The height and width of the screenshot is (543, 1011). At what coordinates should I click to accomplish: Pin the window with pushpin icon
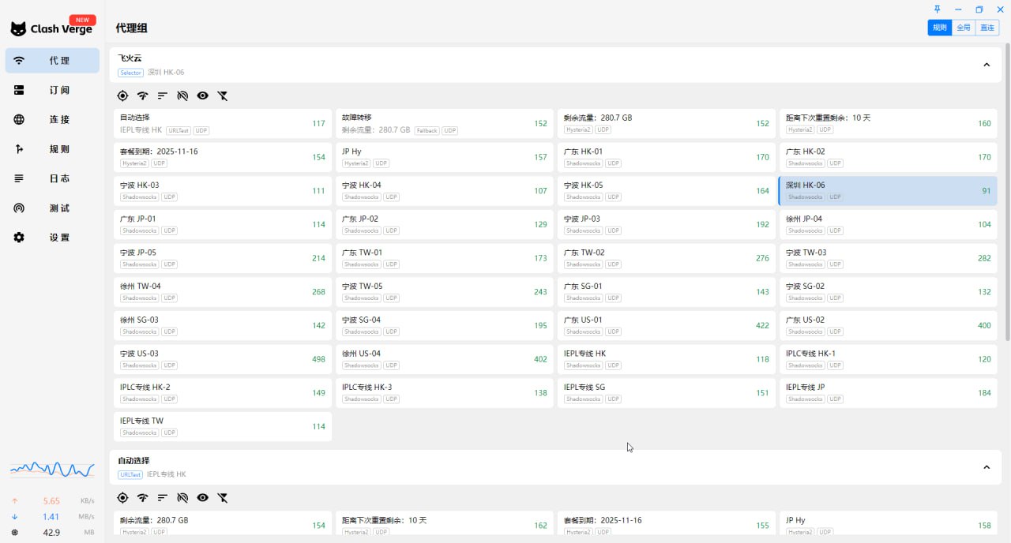937,9
